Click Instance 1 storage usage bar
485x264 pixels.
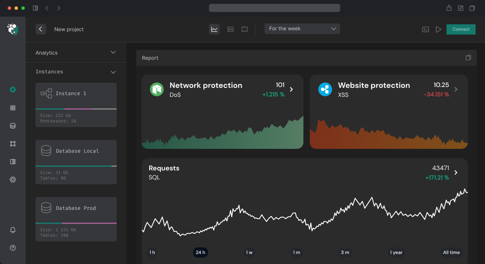pyautogui.click(x=76, y=109)
